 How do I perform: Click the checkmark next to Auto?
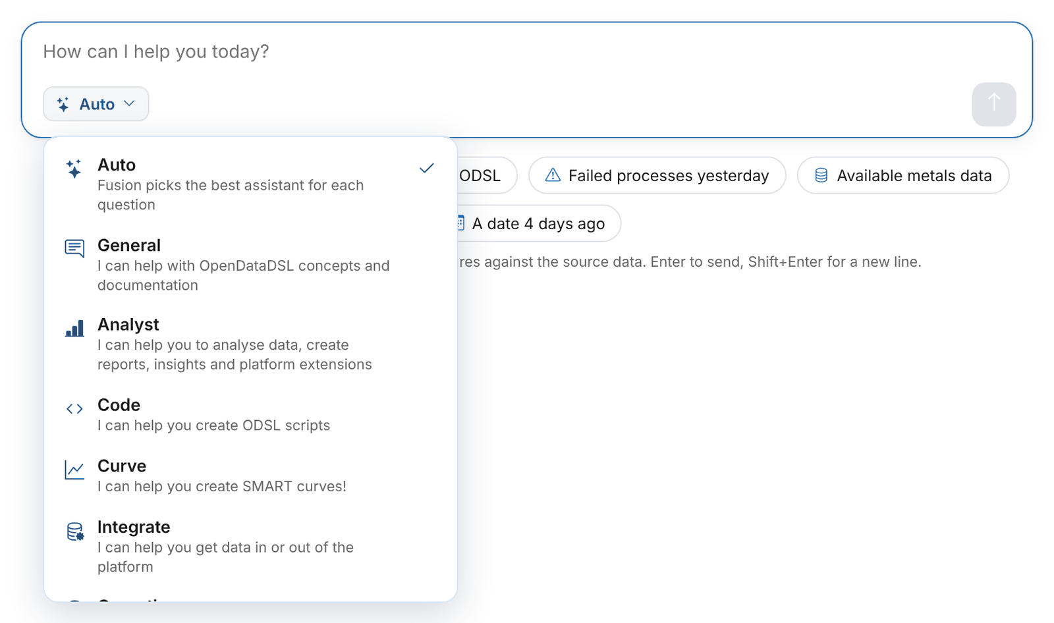tap(427, 169)
